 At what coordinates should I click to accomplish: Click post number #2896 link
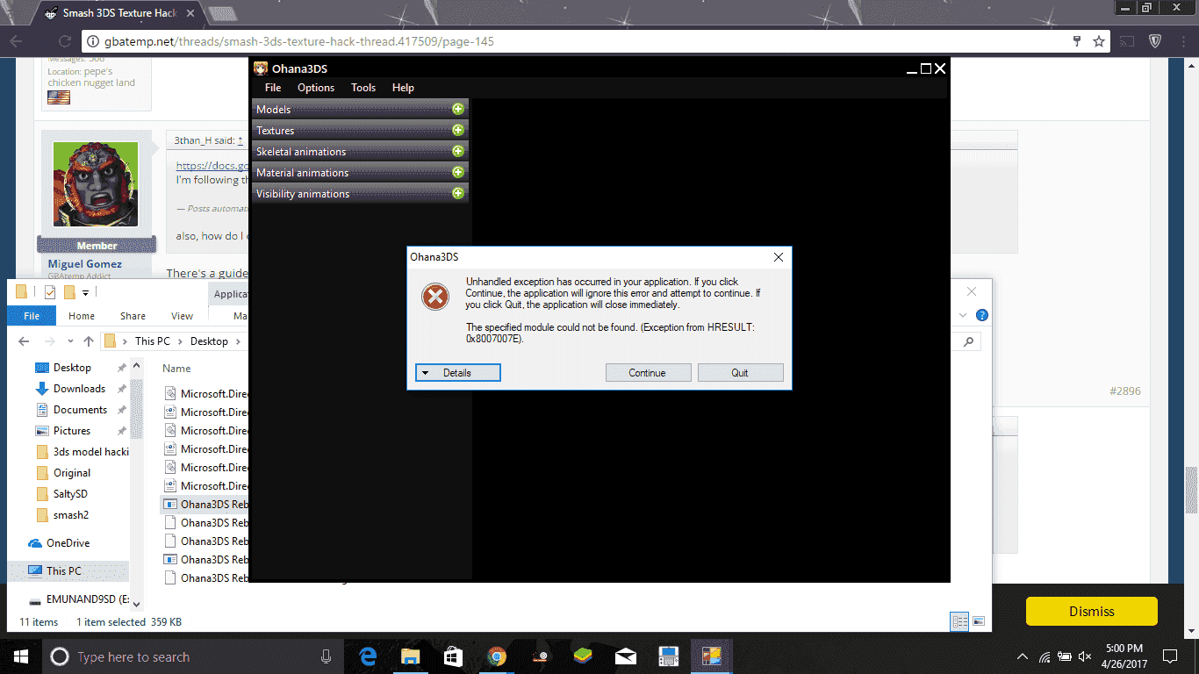tap(1124, 391)
